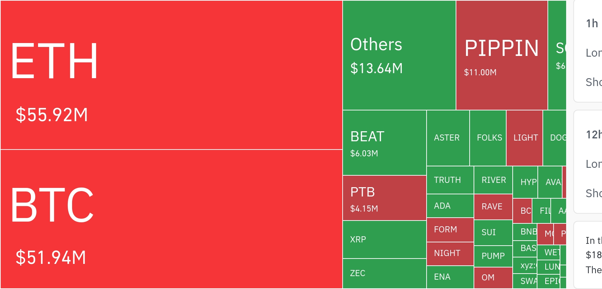Select the BTC $51.94M heatmap block
Screen dimensions: 602x289
(x=171, y=219)
